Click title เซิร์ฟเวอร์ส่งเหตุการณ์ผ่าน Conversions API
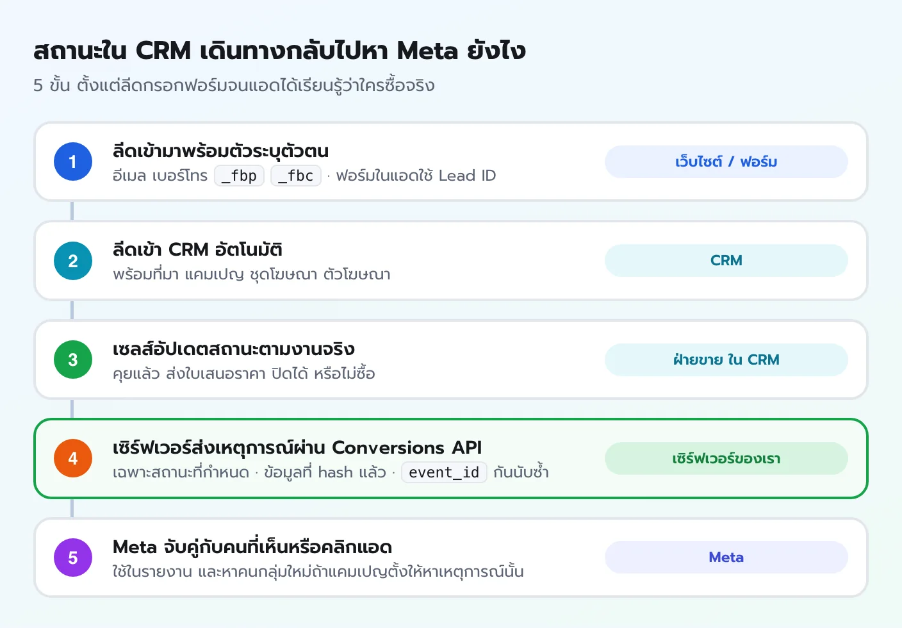902x628 pixels. click(x=297, y=447)
